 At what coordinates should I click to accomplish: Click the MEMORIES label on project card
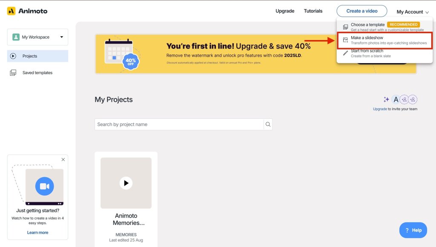126,235
